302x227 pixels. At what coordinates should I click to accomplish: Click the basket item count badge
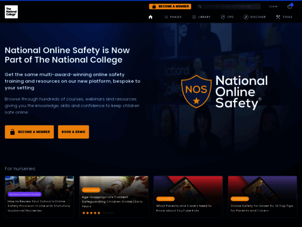tap(292, 5)
